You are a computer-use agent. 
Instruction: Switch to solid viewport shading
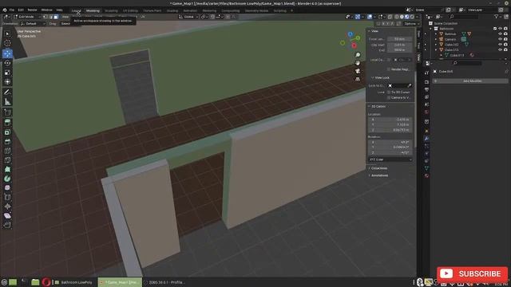(x=402, y=17)
